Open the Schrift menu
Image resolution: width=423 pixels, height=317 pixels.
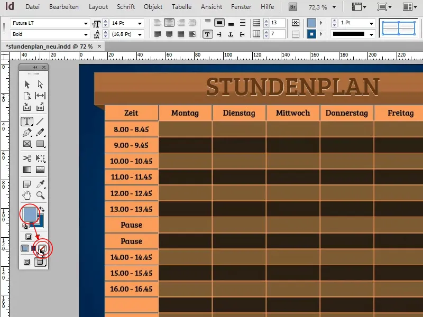point(126,7)
